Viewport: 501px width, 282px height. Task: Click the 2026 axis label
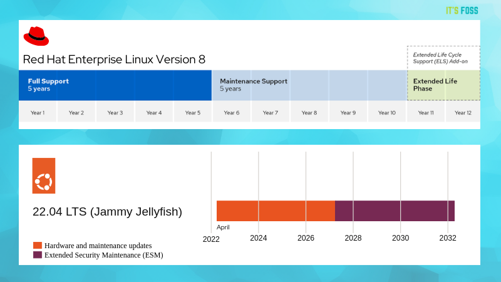click(x=306, y=238)
